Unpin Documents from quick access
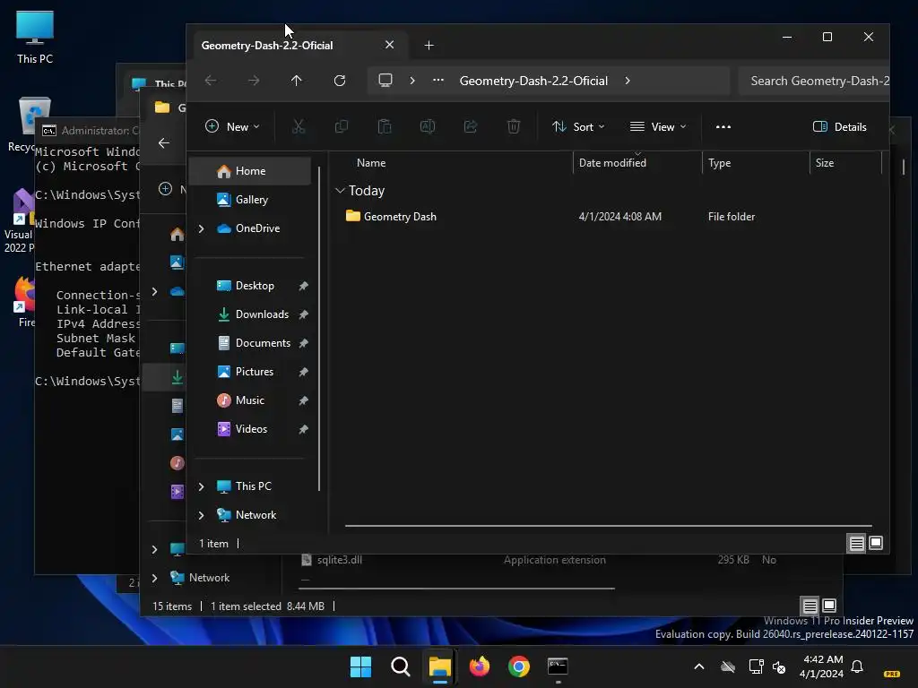The height and width of the screenshot is (688, 918). coord(303,343)
